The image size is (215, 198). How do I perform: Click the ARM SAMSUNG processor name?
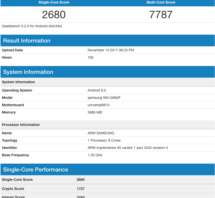[x=101, y=133]
